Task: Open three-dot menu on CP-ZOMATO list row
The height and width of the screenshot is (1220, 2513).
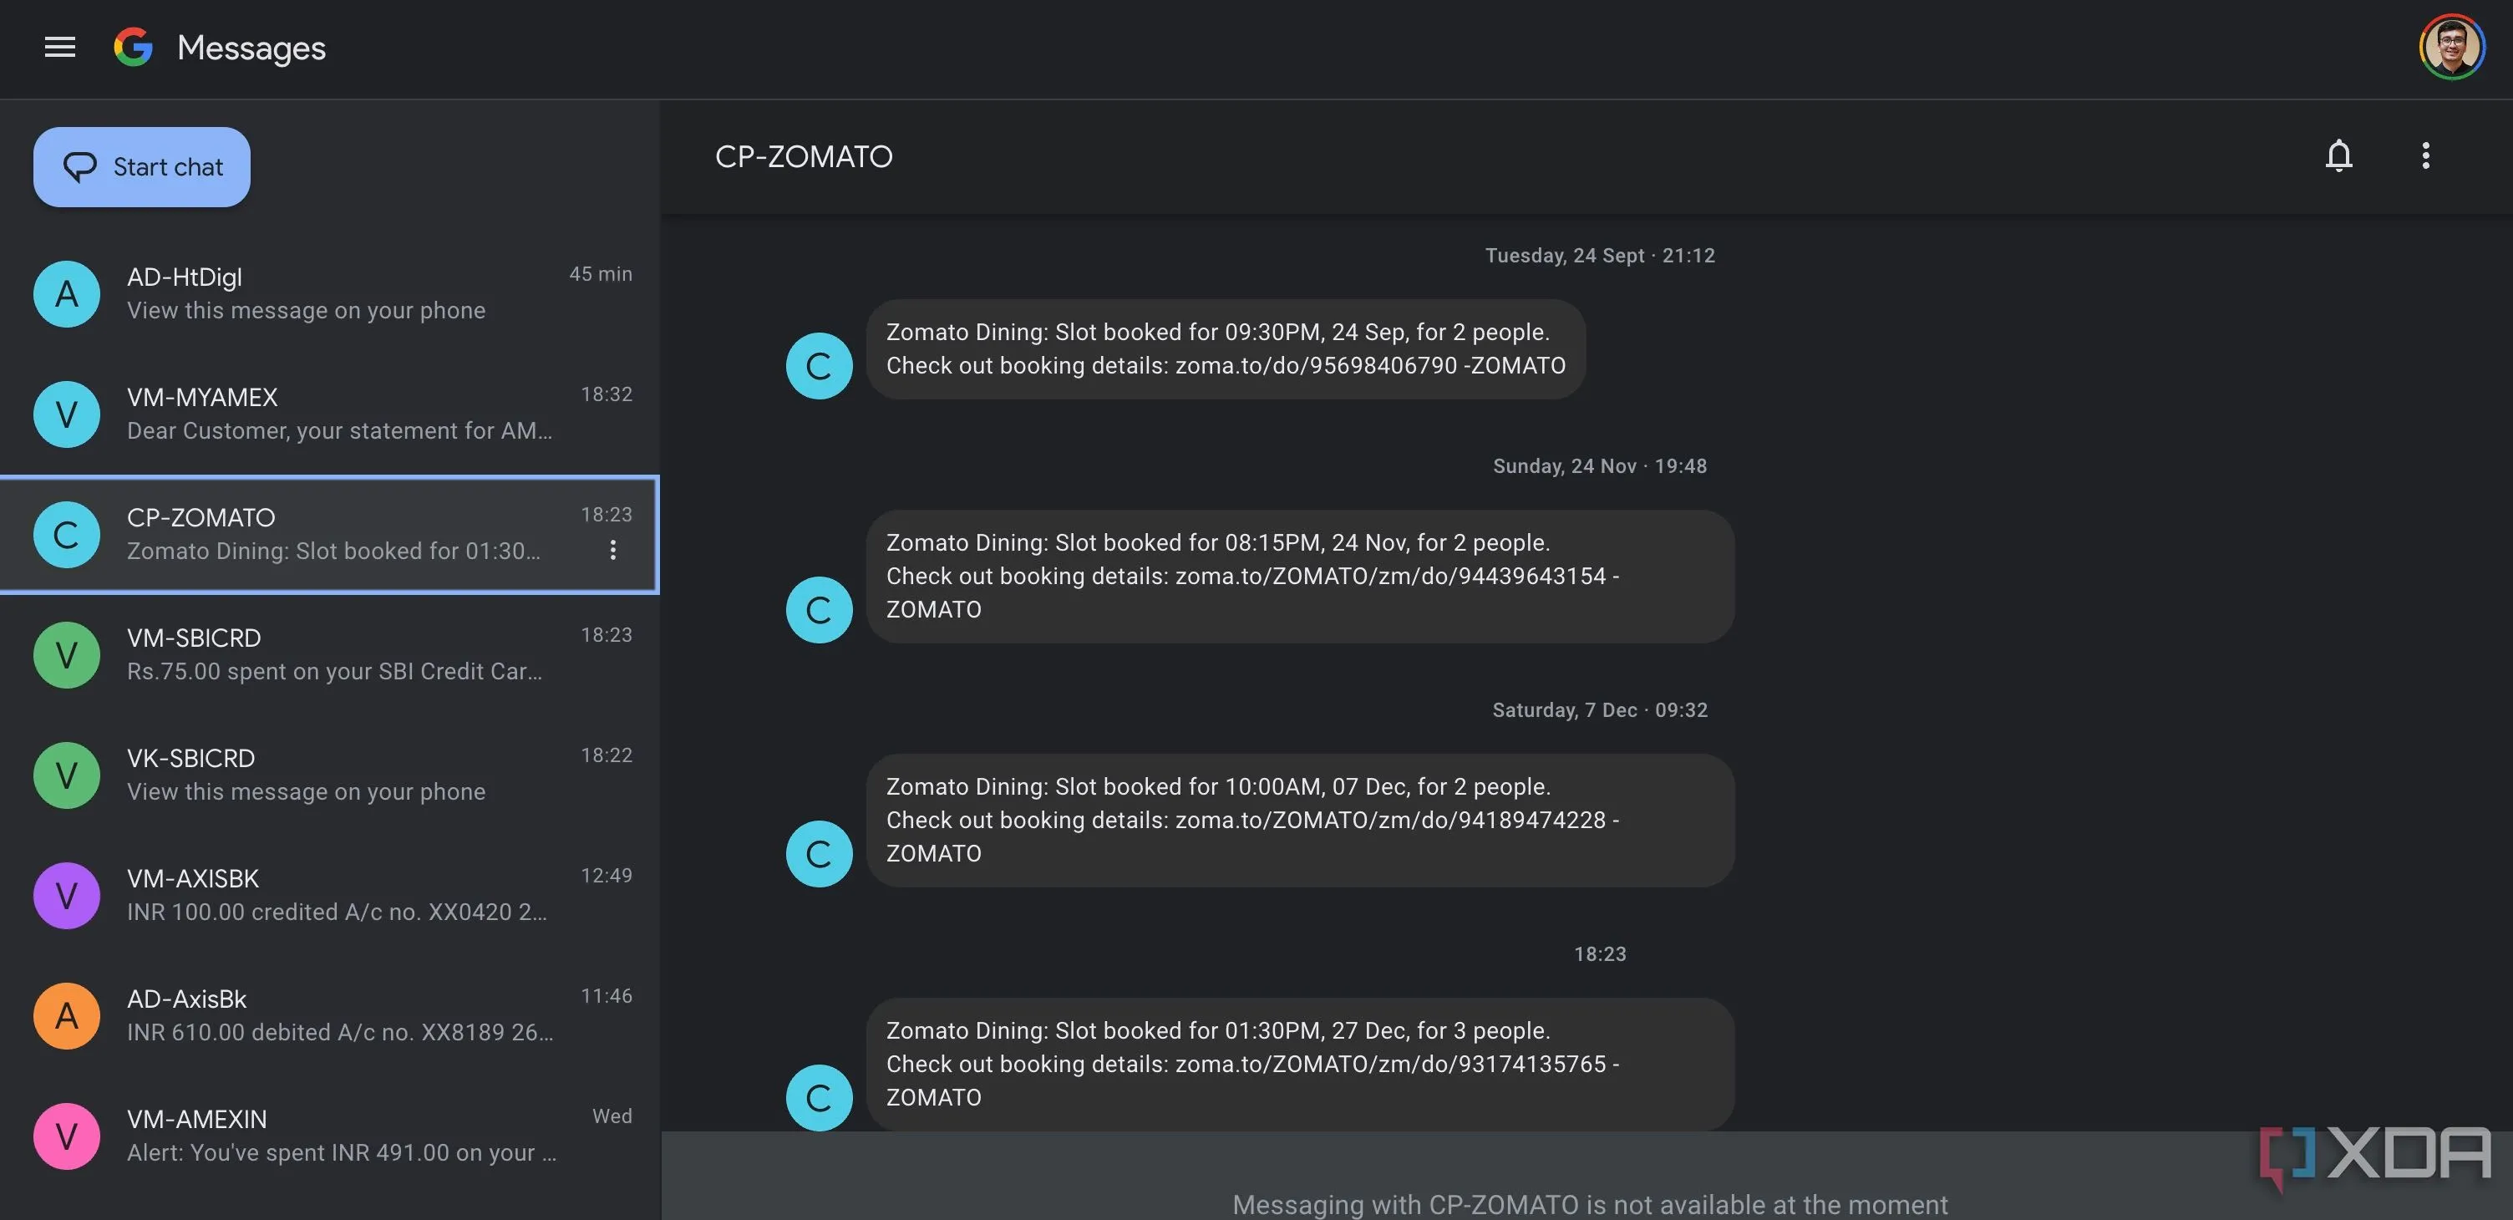Action: (x=612, y=551)
